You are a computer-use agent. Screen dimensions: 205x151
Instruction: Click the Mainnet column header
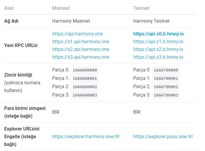[61, 8]
